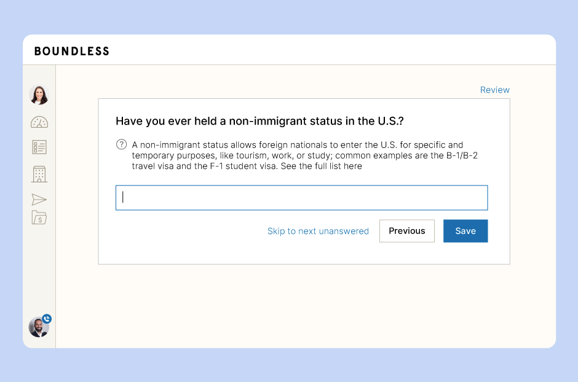Image resolution: width=578 pixels, height=382 pixels.
Task: Select the office building icon in sidebar
Action: 39,174
